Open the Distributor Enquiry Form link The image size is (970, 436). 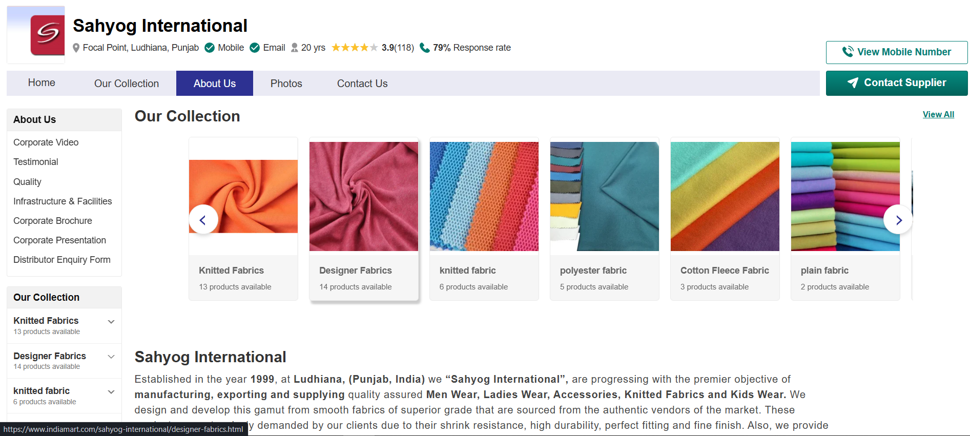point(62,260)
